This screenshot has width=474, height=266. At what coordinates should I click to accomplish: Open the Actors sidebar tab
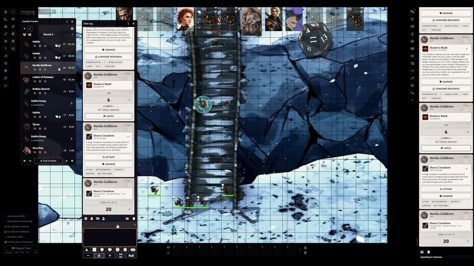pyautogui.click(x=413, y=34)
